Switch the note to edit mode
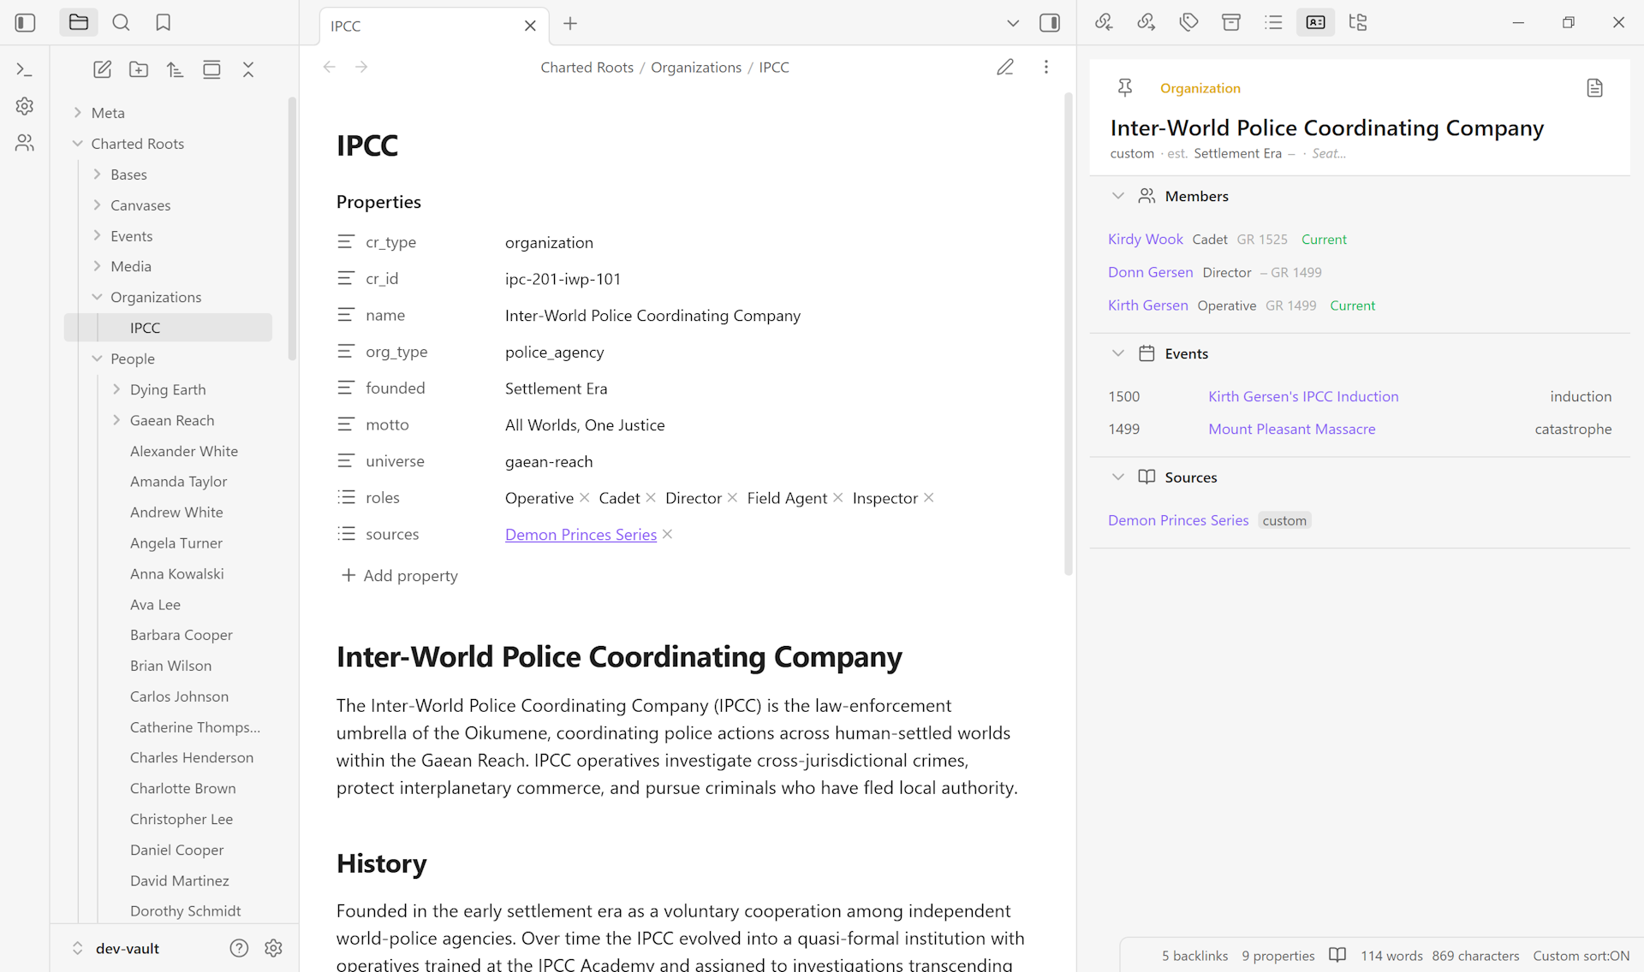The image size is (1644, 972). (x=1005, y=67)
